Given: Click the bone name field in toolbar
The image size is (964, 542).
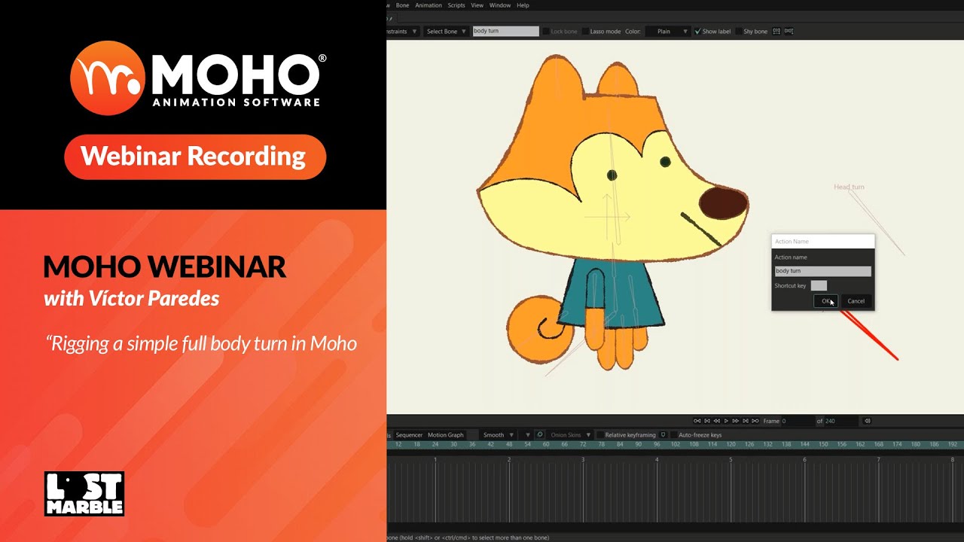Looking at the screenshot, I should [505, 32].
